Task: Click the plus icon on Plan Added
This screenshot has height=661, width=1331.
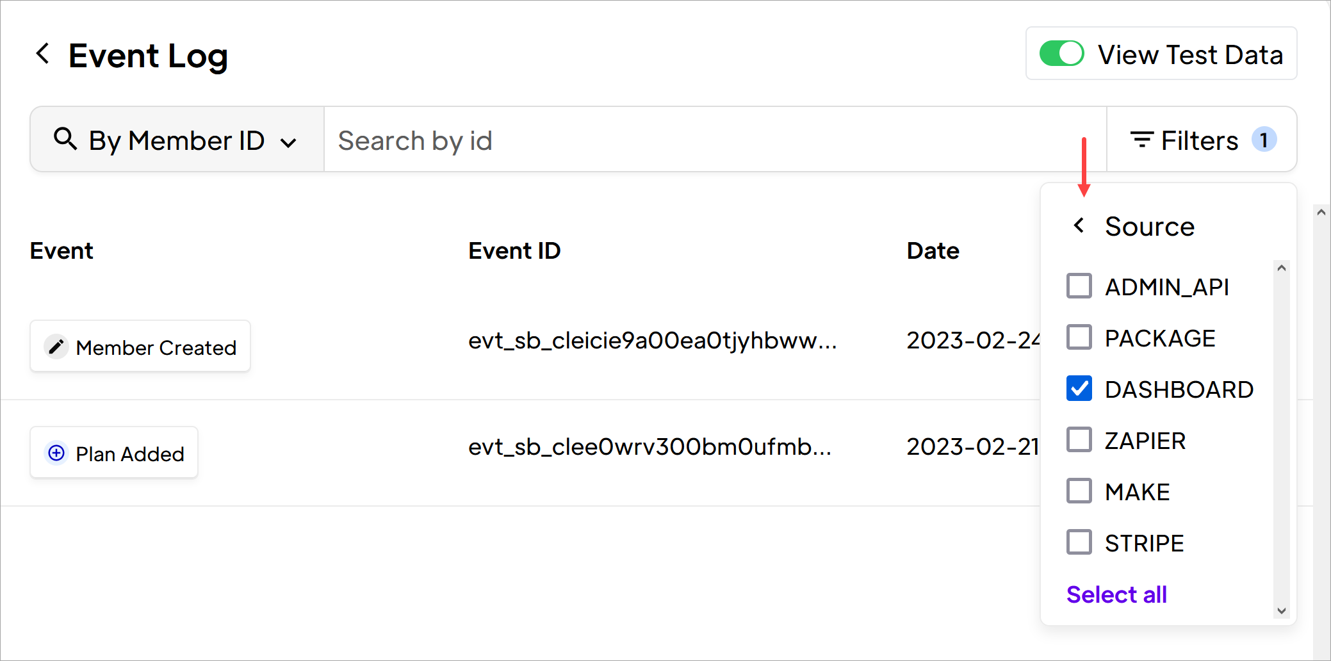Action: [56, 453]
